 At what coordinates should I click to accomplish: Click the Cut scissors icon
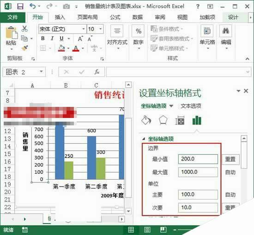click(24, 29)
